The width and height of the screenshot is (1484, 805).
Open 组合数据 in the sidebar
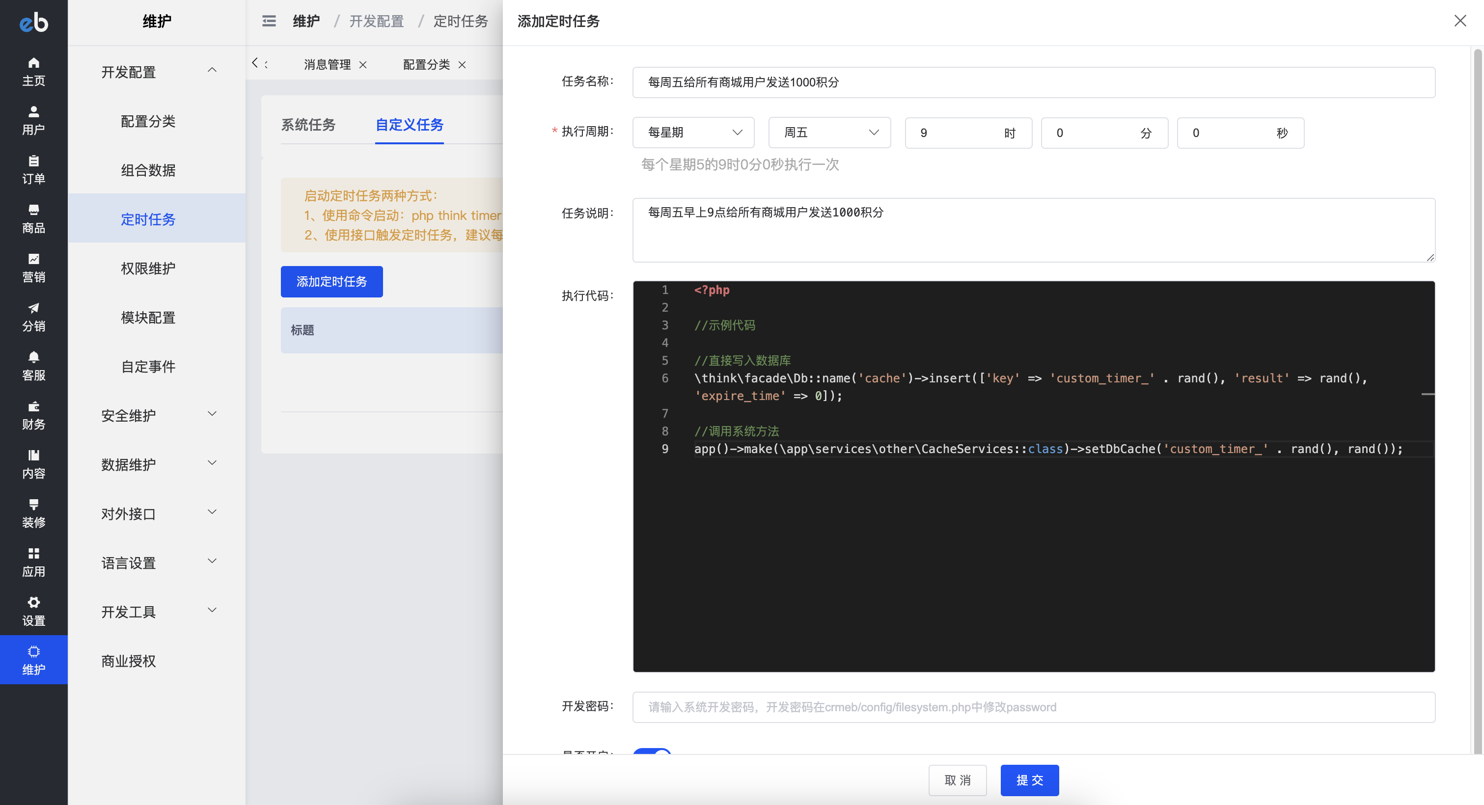point(148,170)
